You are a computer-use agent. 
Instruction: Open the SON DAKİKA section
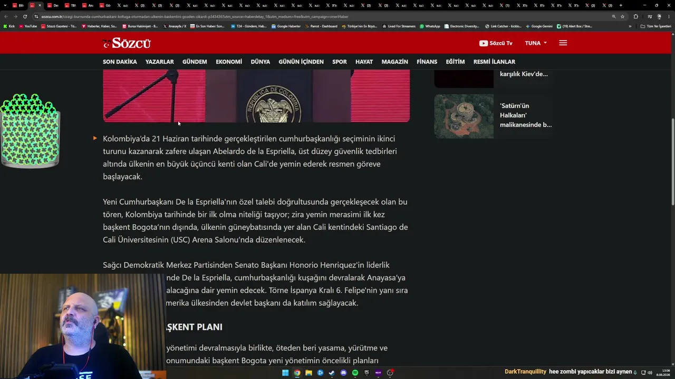click(x=120, y=62)
